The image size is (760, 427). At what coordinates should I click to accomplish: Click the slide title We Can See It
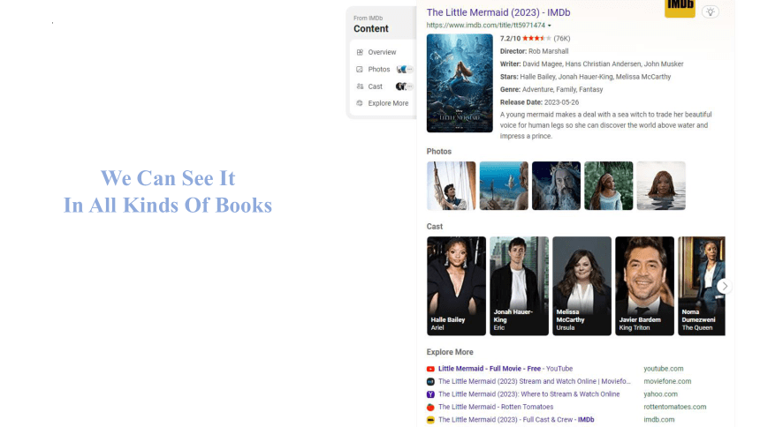pyautogui.click(x=168, y=178)
